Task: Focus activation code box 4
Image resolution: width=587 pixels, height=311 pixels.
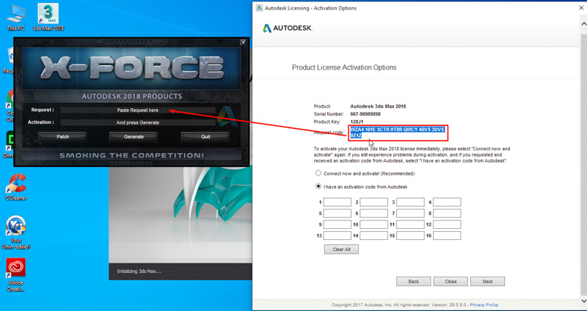Action: (x=447, y=203)
